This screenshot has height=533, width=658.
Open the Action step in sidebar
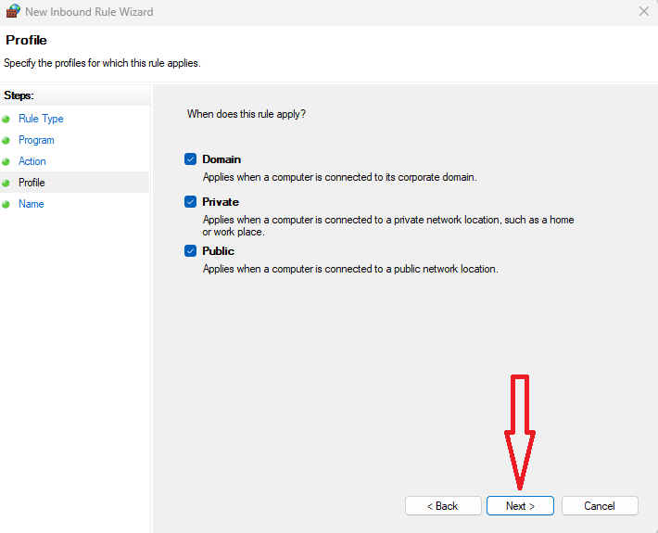coord(32,161)
